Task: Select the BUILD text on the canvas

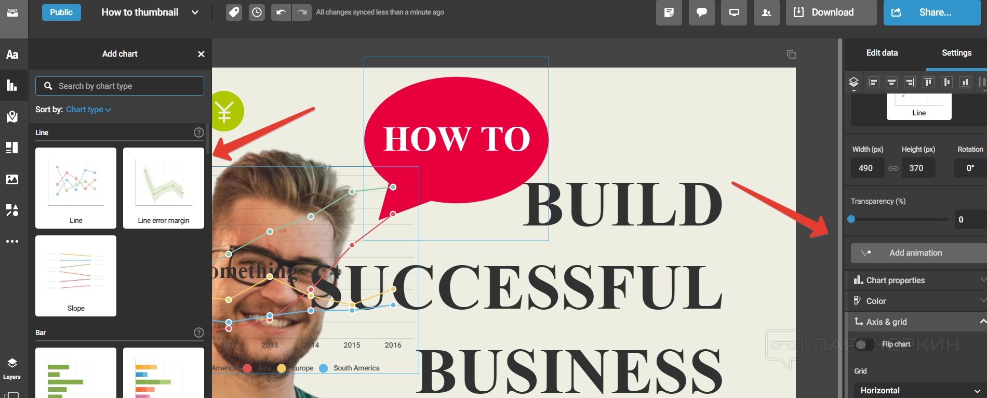Action: tap(622, 204)
